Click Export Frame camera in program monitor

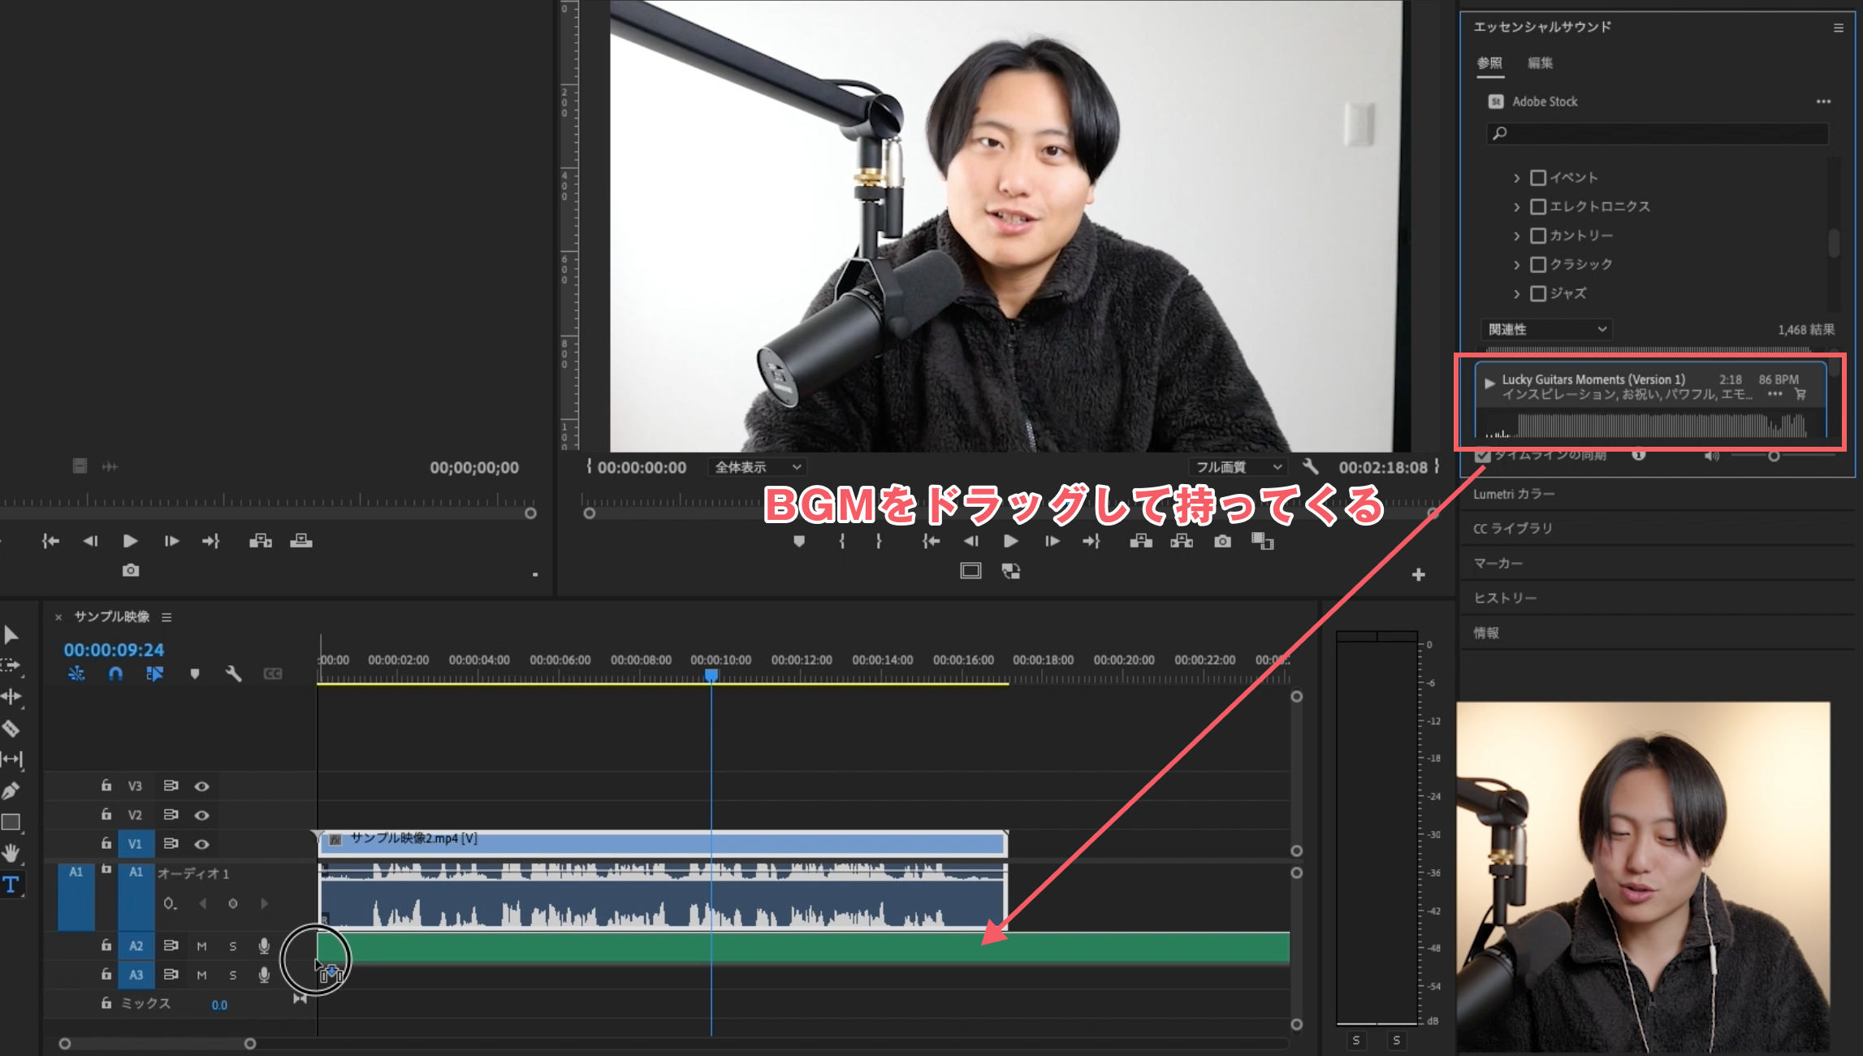1222,541
